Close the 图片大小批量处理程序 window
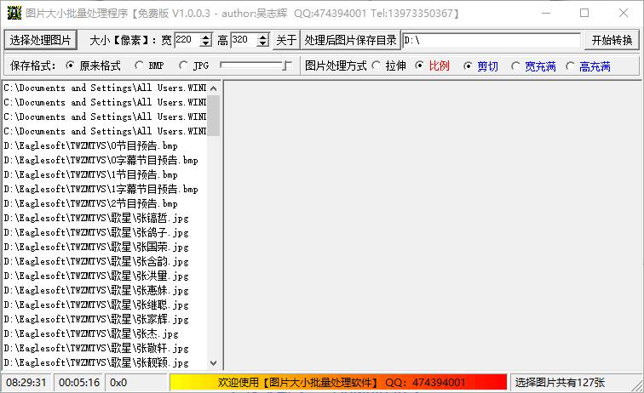The height and width of the screenshot is (393, 644). click(x=624, y=13)
